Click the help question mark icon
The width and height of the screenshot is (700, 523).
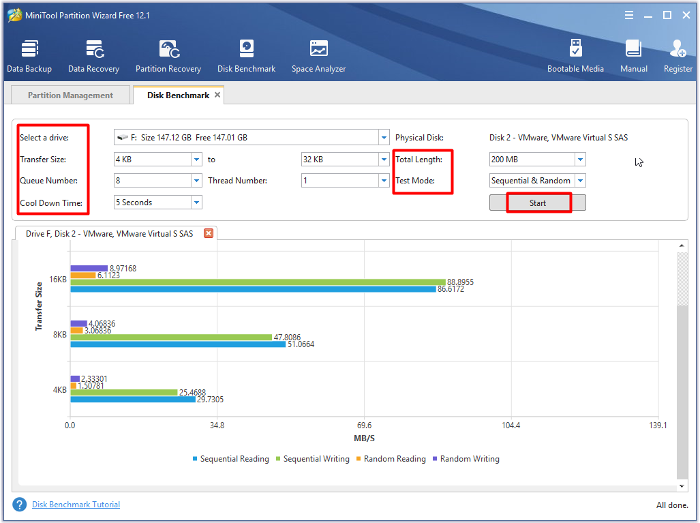[x=20, y=505]
